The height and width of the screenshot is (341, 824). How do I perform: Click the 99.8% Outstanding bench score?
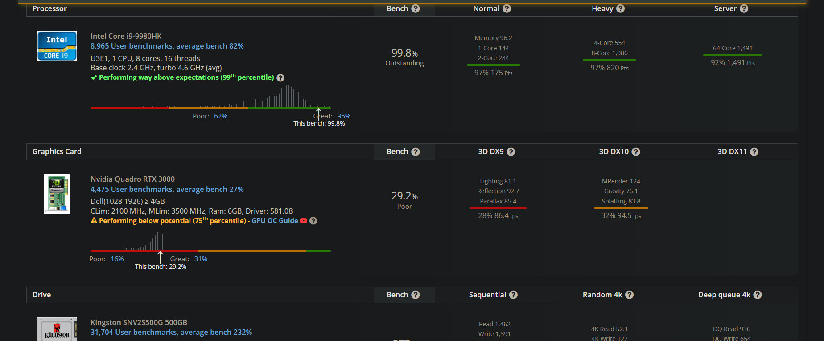point(404,57)
